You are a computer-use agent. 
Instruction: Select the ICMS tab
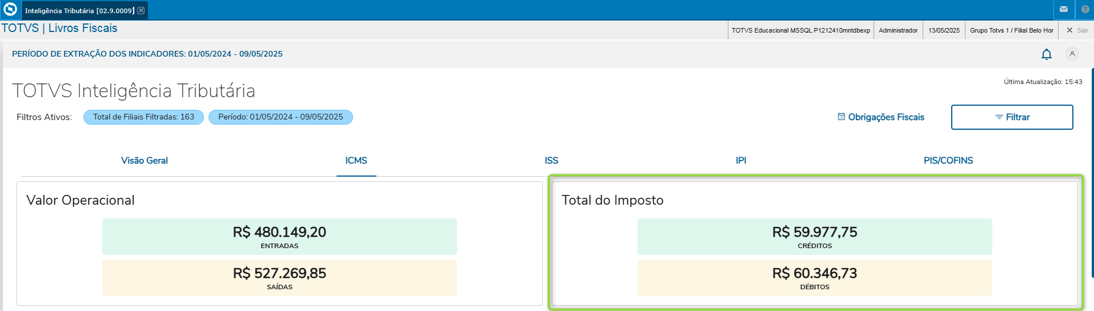pos(356,161)
